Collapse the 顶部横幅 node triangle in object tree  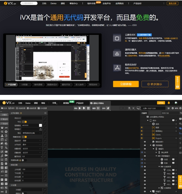tap(151, 145)
